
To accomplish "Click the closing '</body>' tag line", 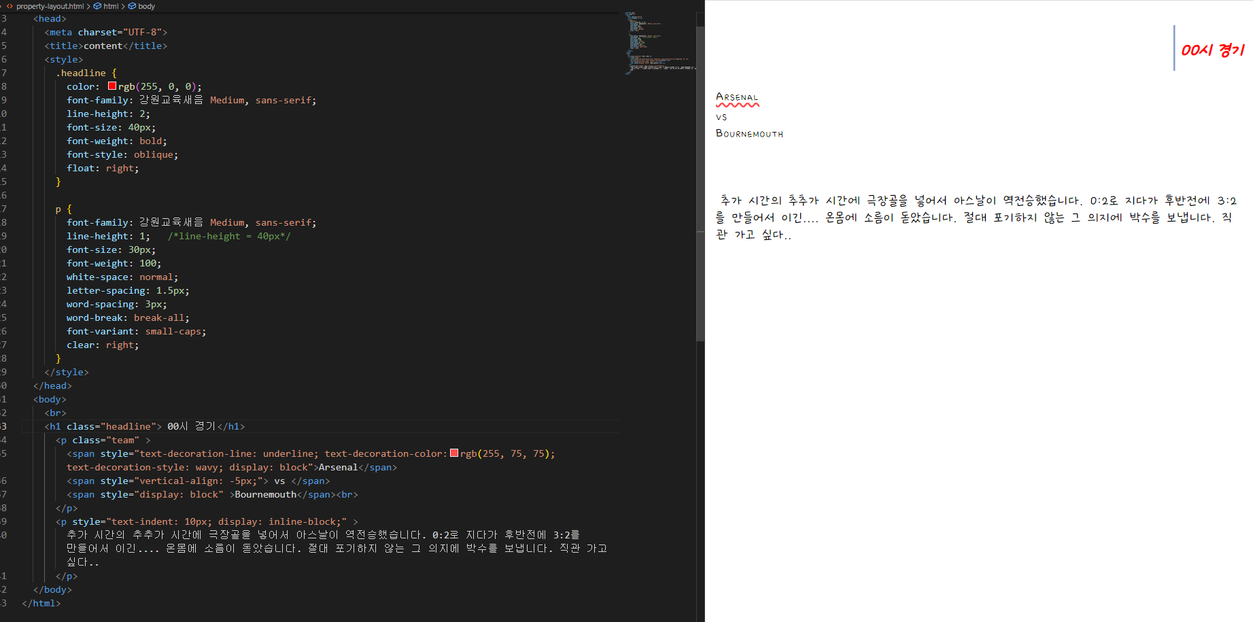I will [52, 589].
